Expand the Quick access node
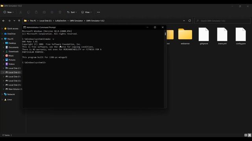This screenshot has height=141, width=252. (2, 29)
